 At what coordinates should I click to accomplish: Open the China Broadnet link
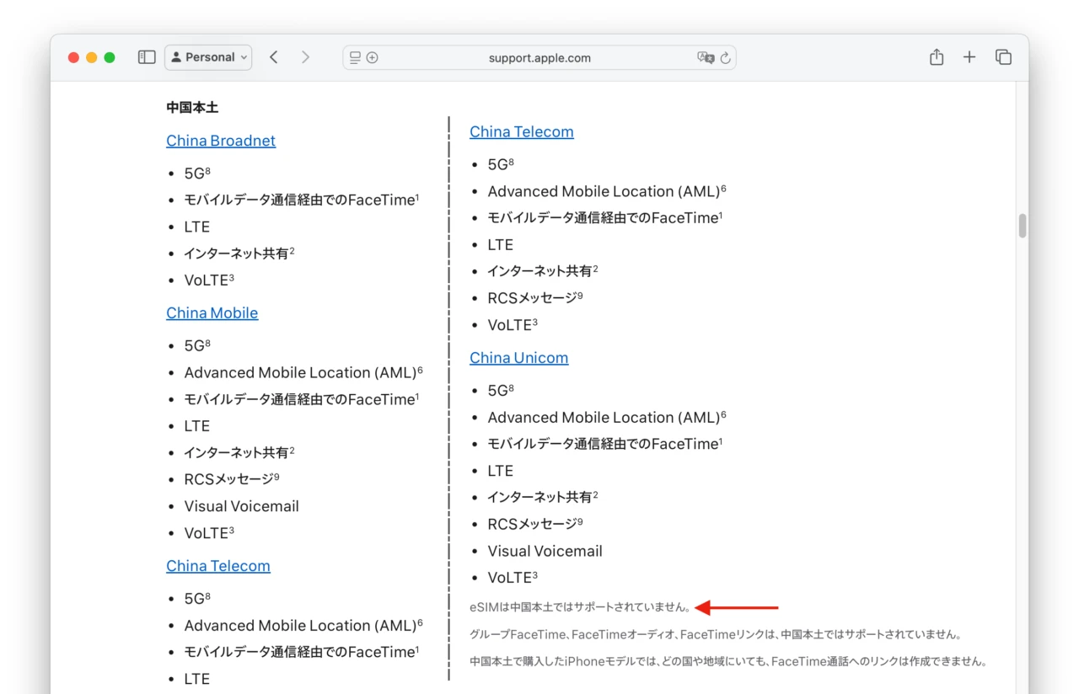(x=221, y=141)
